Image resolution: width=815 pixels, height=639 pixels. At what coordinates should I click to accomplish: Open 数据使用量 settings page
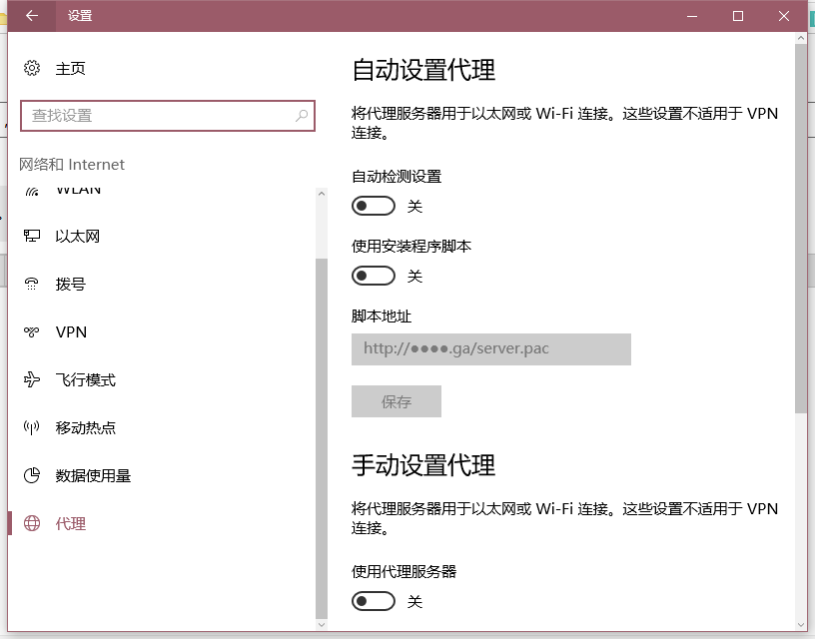pos(93,475)
